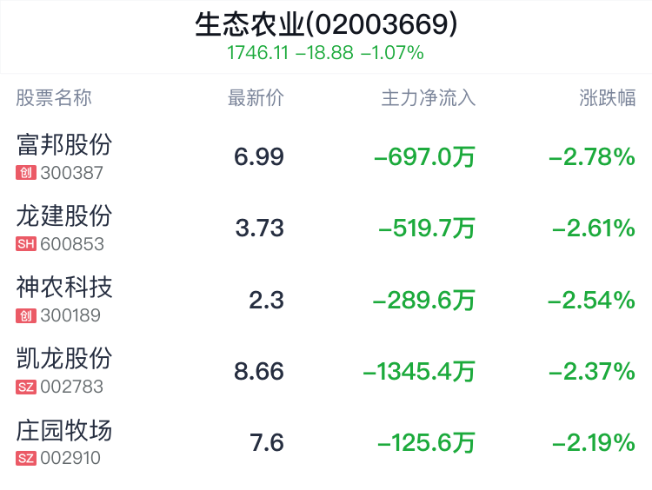The height and width of the screenshot is (490, 652).
Task: Sort by 涨跌幅 column header
Action: (x=607, y=98)
